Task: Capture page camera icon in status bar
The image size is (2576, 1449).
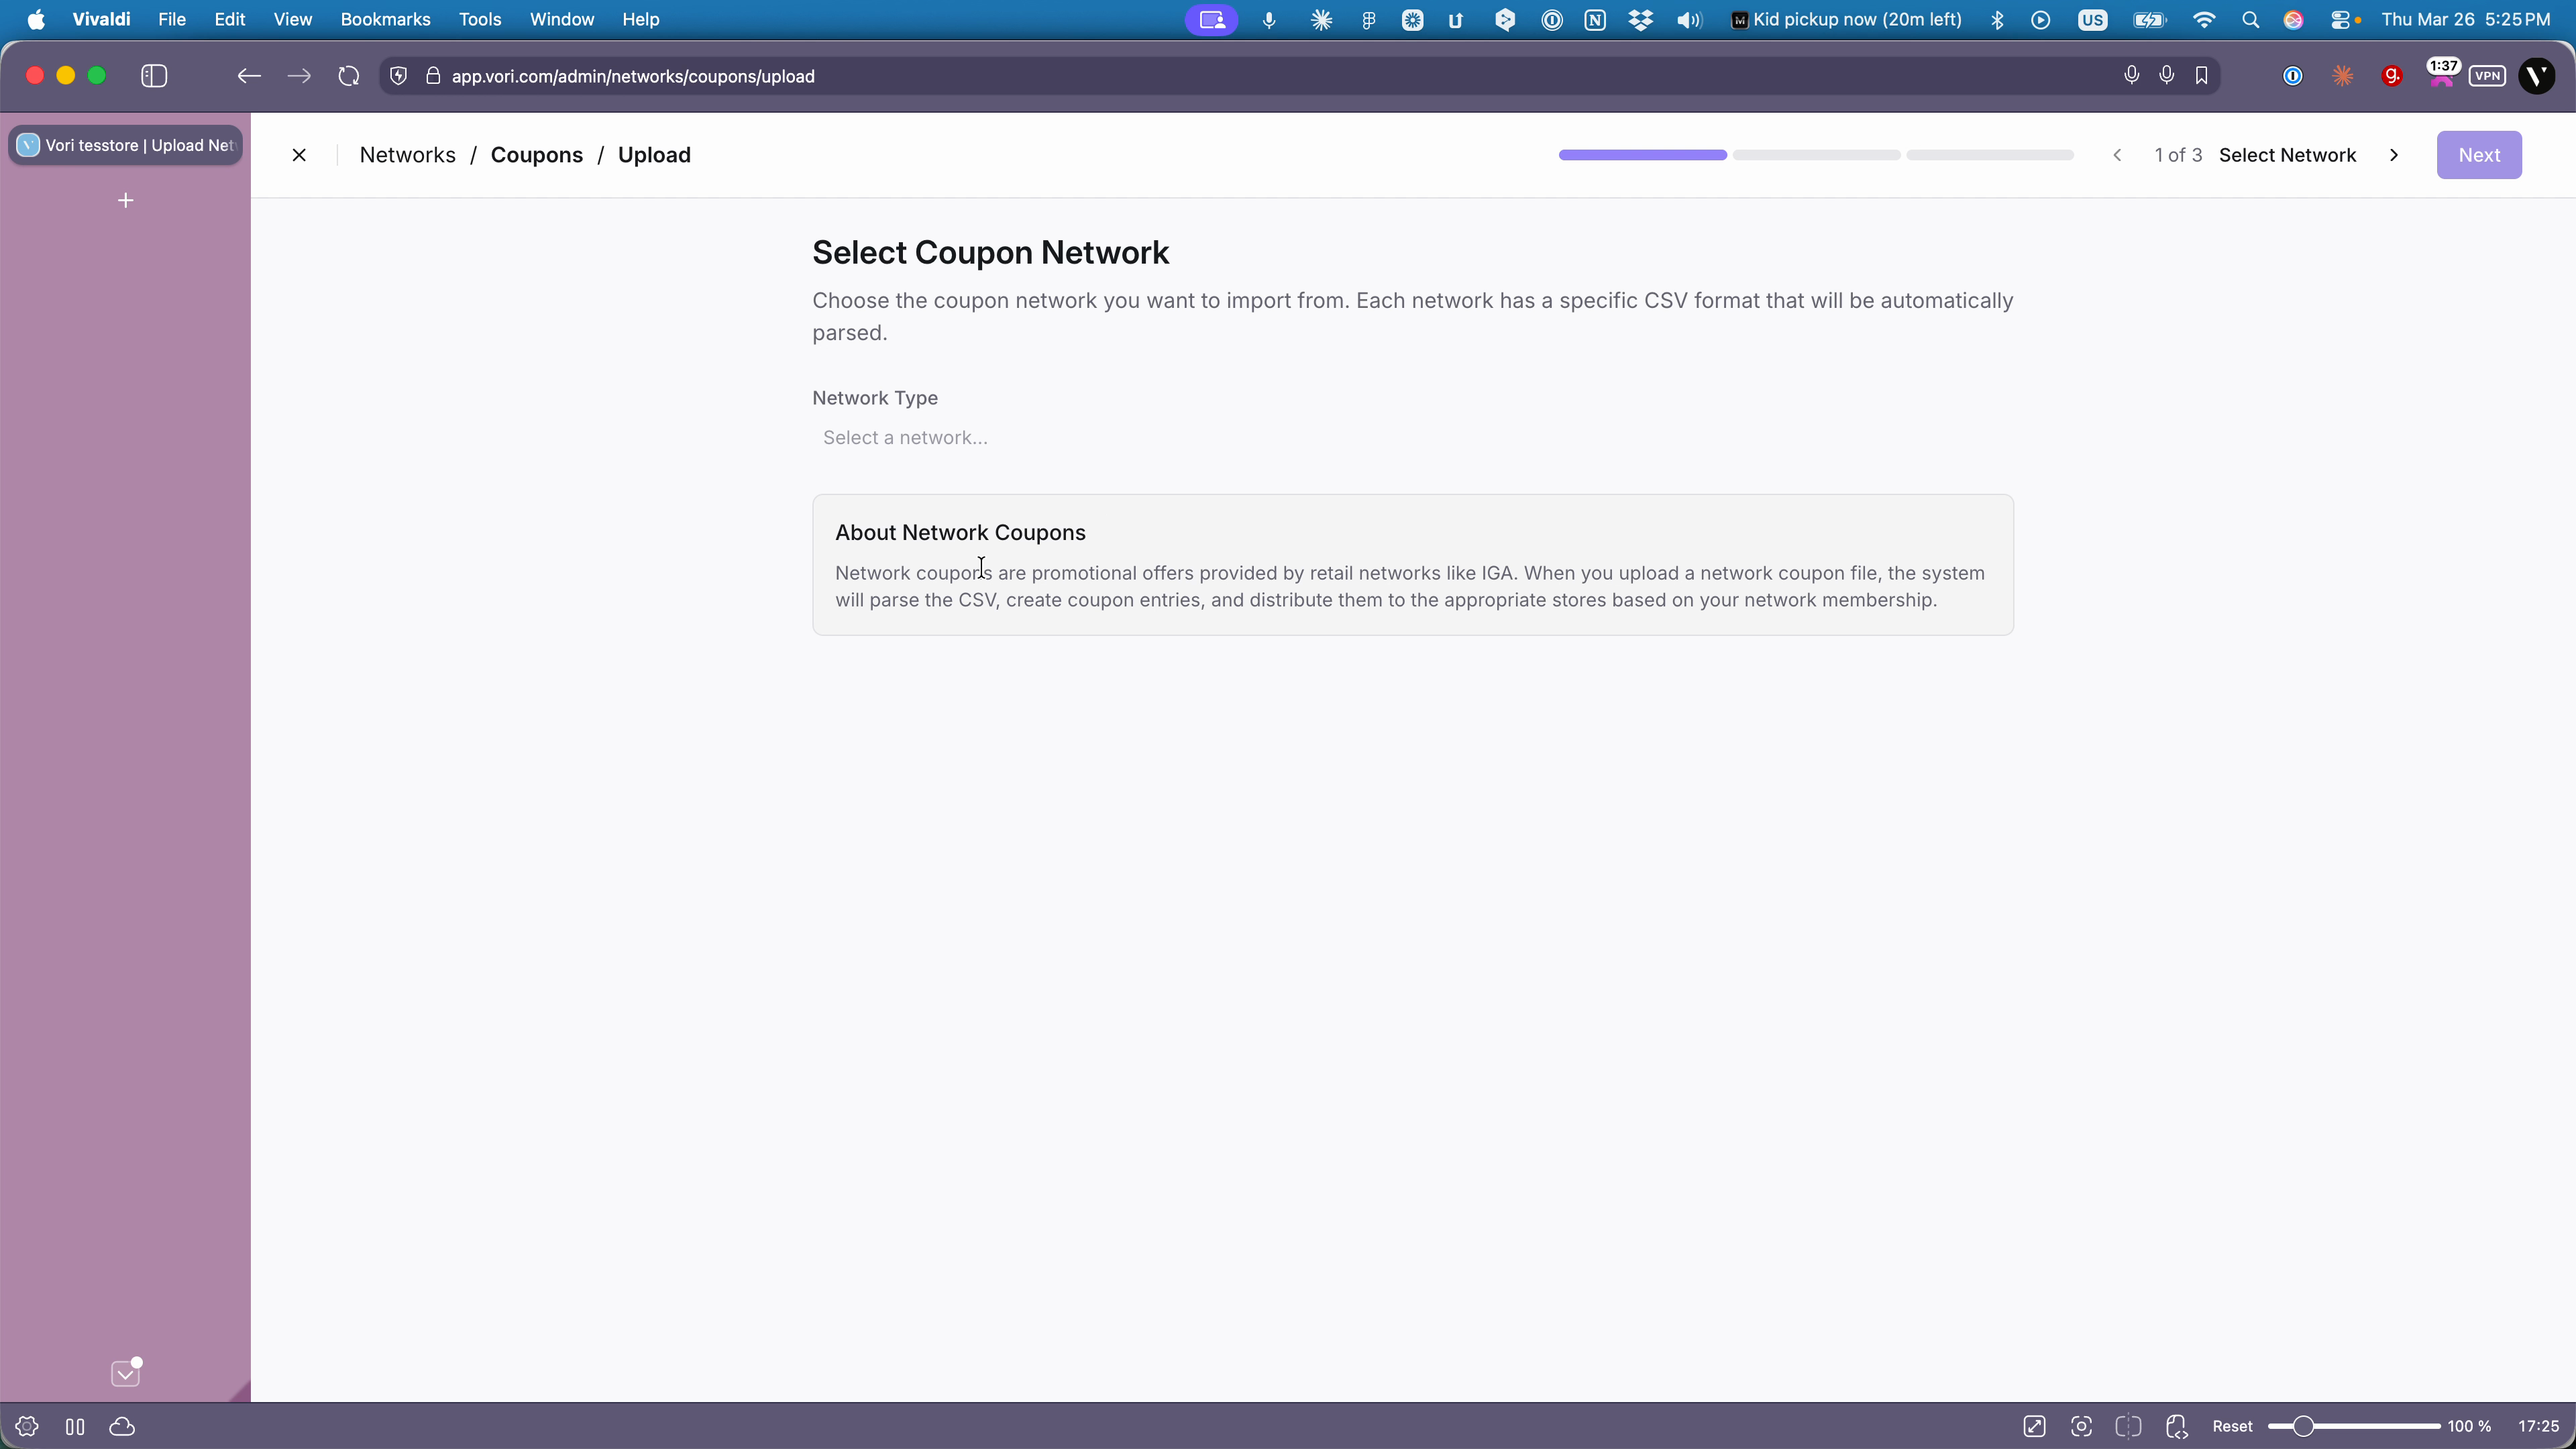Action: 2081,1426
